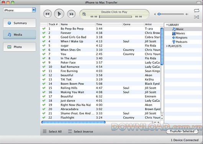203x144 pixels.
Task: Sort by the Name column header
Action: tap(77, 24)
